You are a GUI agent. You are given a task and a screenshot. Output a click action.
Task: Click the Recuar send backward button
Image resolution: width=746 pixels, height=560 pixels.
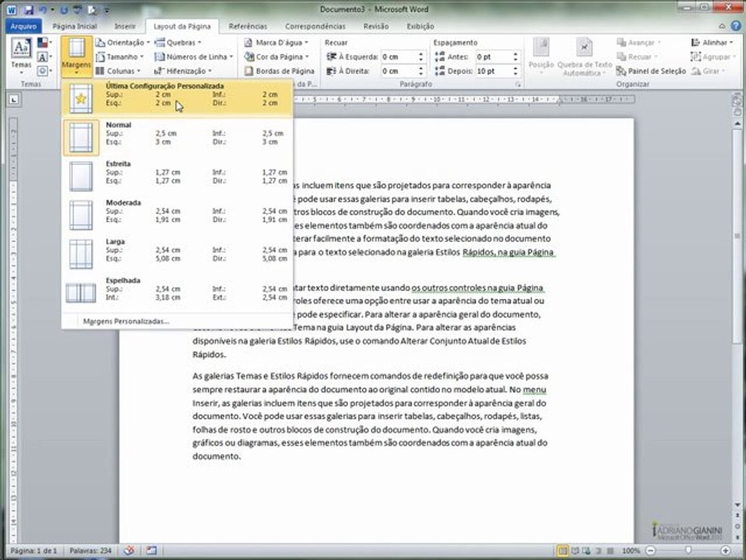(636, 57)
